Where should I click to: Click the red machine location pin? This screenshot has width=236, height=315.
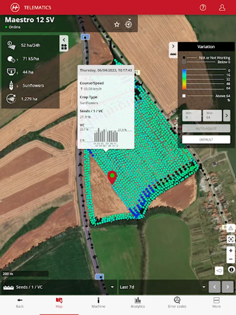tap(112, 177)
